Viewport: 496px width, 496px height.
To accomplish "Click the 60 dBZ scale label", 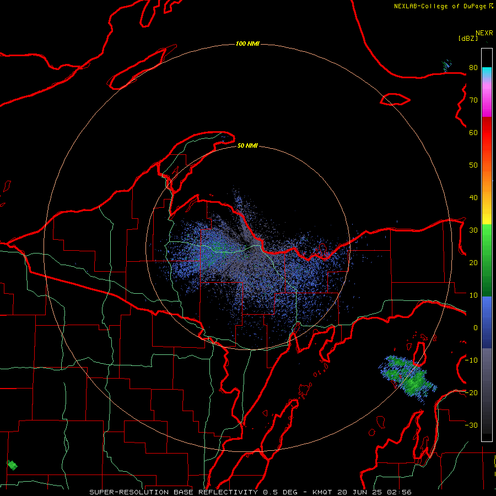I will click(473, 132).
